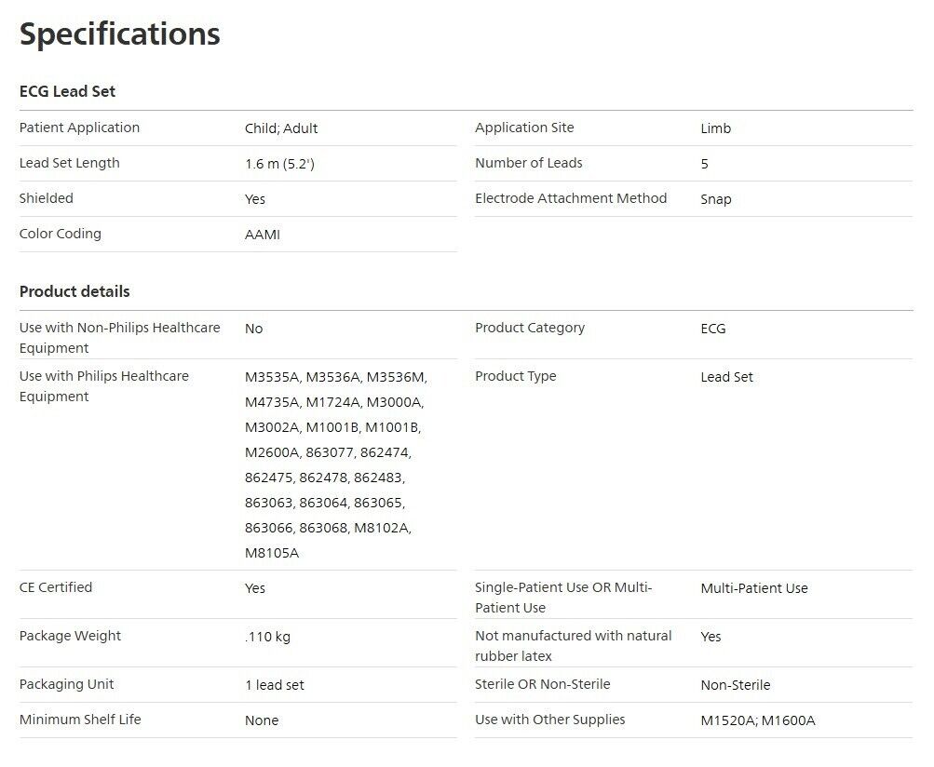Select the Non-Sterile value
The image size is (934, 767).
(x=735, y=685)
